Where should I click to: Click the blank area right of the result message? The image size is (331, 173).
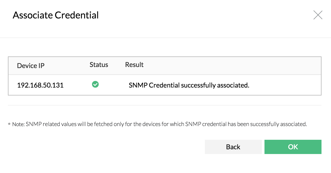pos(285,85)
